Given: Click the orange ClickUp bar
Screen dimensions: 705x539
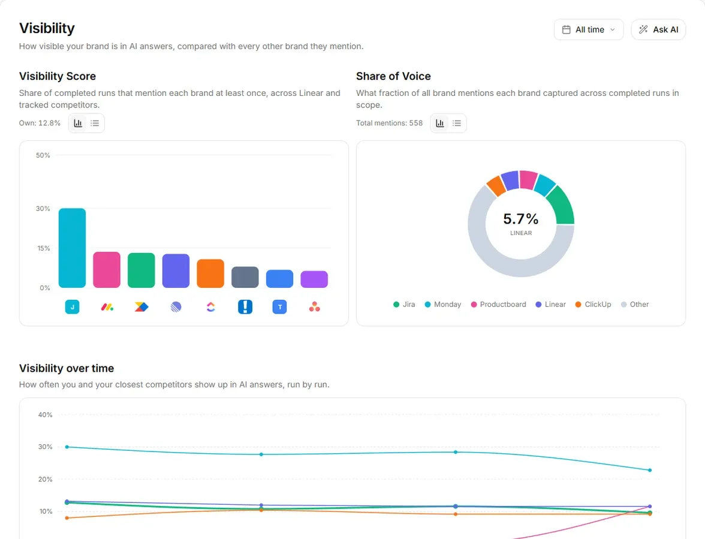Looking at the screenshot, I should tap(210, 273).
